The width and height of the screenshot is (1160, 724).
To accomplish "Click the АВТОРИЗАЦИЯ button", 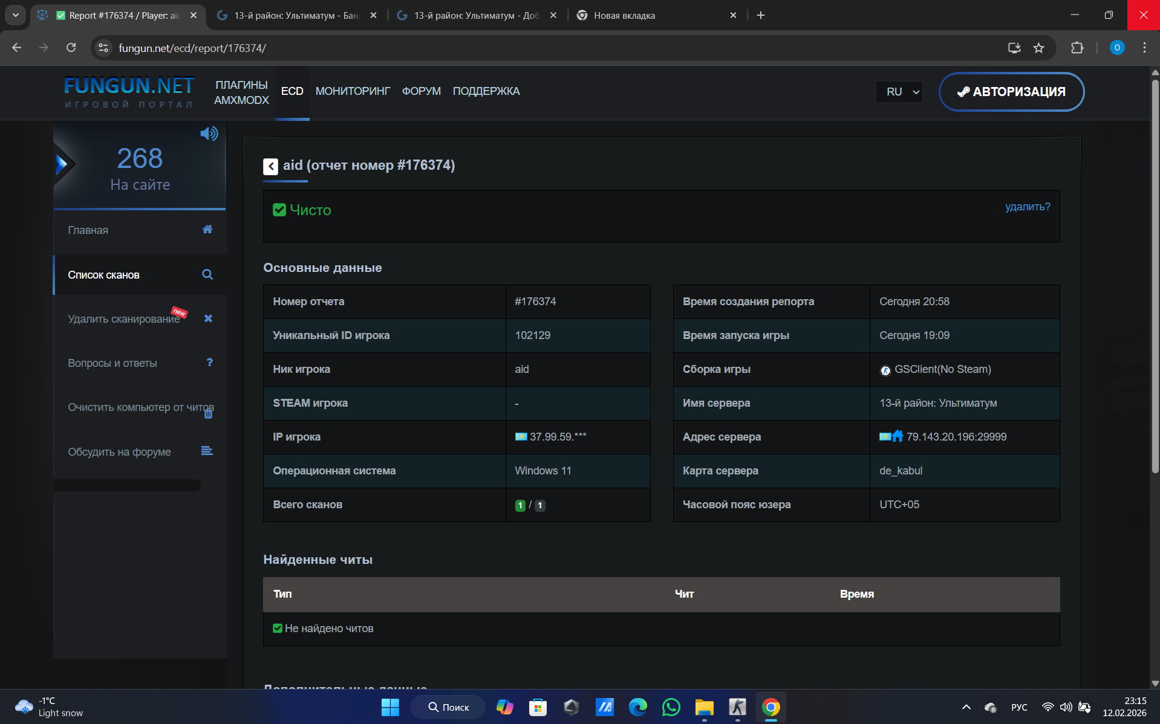I will [1011, 92].
